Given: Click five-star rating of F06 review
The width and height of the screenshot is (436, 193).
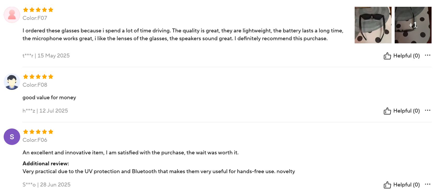Looking at the screenshot, I should (38, 132).
